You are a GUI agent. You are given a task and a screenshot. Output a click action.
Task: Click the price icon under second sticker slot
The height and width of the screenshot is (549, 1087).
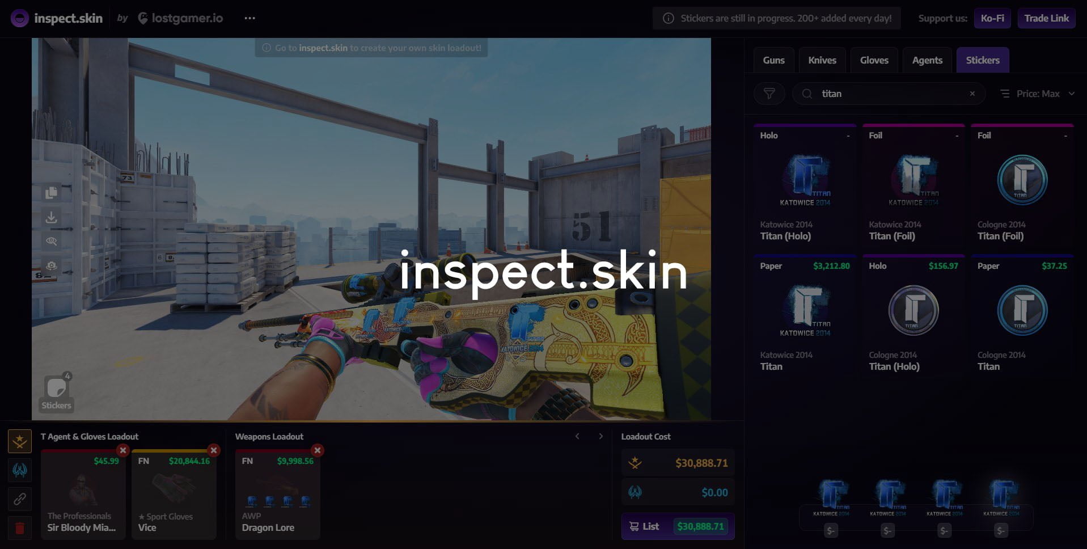(x=887, y=531)
